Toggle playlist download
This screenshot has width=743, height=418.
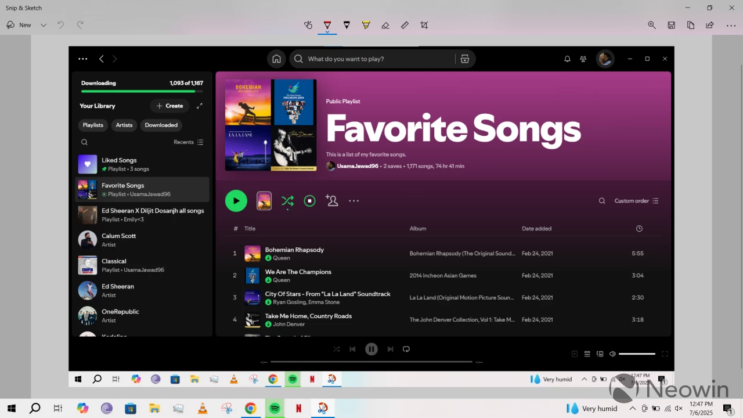click(x=310, y=201)
